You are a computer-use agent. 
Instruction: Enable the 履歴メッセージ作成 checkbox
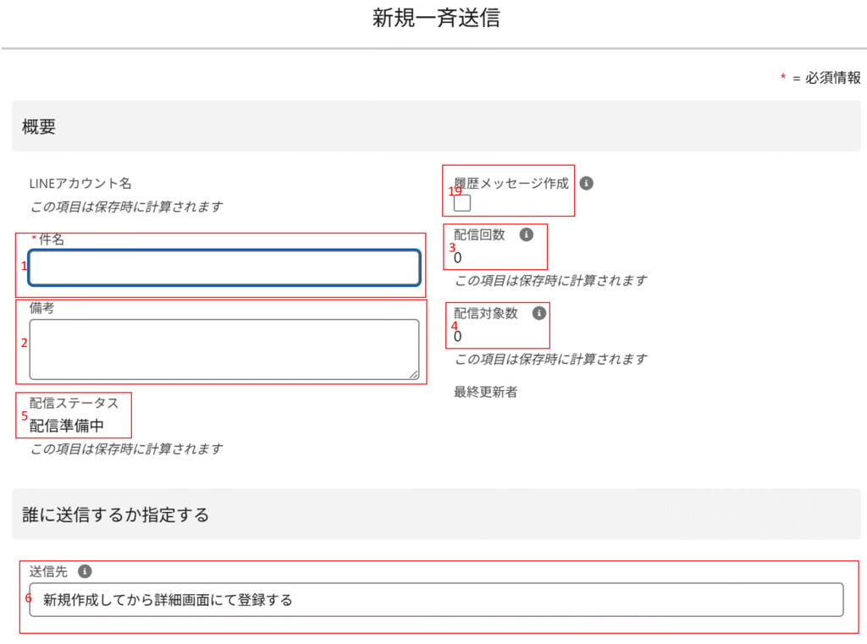point(462,203)
